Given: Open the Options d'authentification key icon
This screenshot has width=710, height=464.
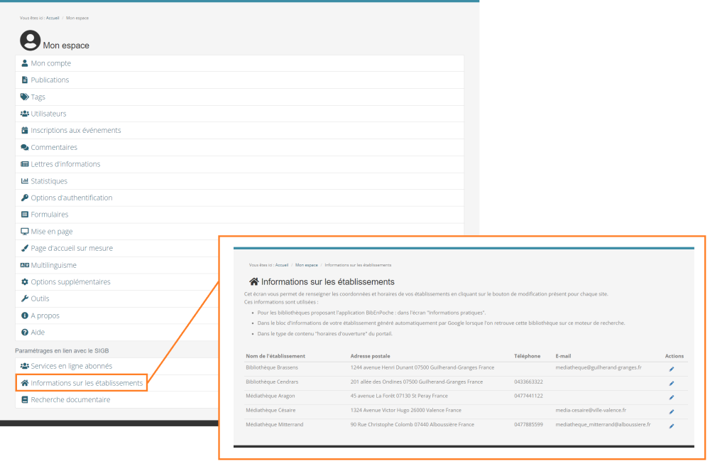Looking at the screenshot, I should (25, 198).
